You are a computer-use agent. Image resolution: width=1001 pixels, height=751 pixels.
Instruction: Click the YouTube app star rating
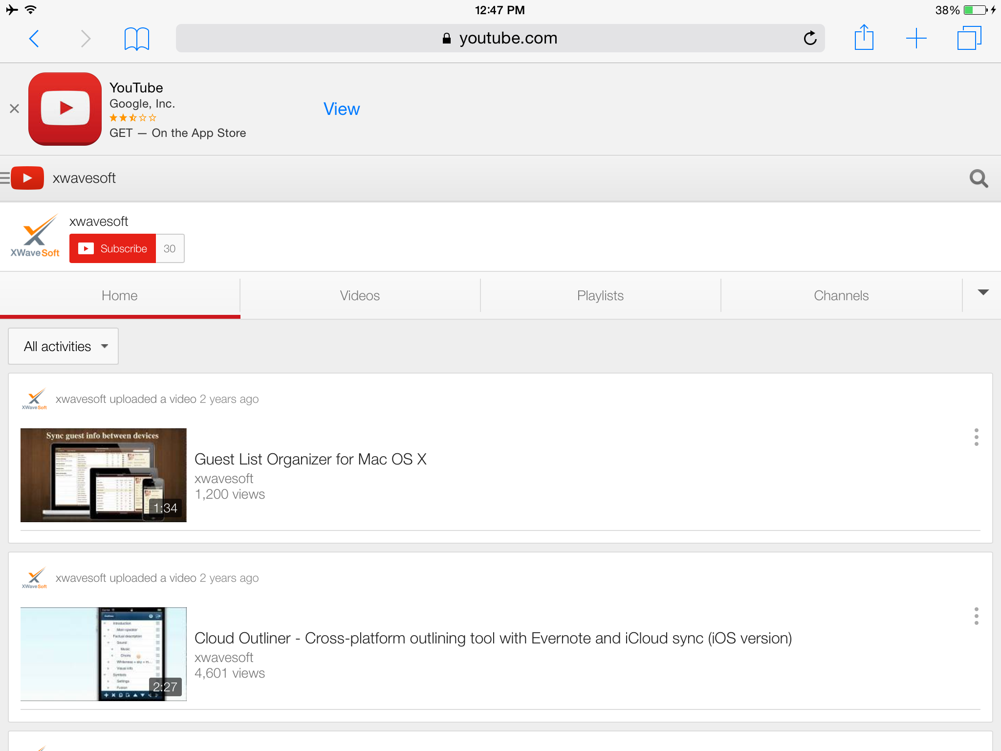[132, 118]
